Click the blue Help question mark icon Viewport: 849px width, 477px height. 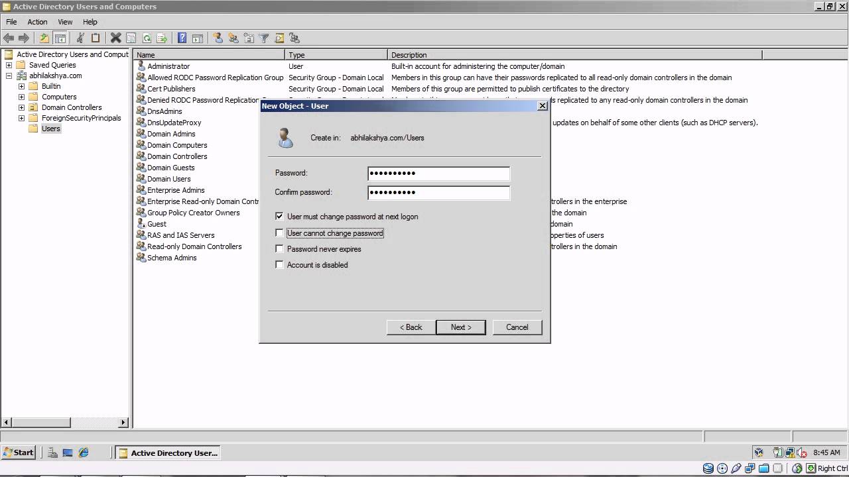tap(182, 38)
